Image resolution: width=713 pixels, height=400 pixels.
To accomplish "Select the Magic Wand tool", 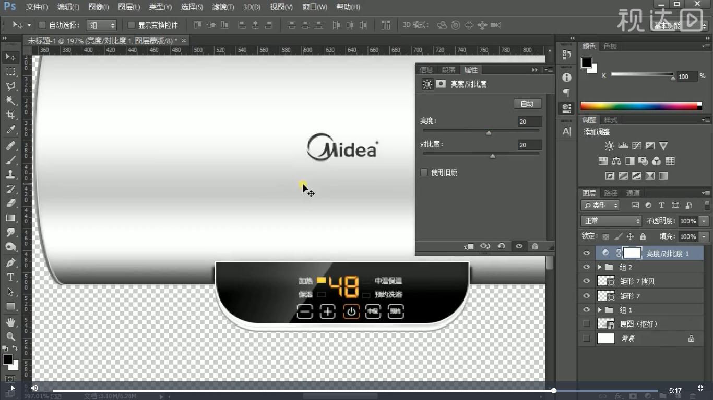I will coord(10,101).
